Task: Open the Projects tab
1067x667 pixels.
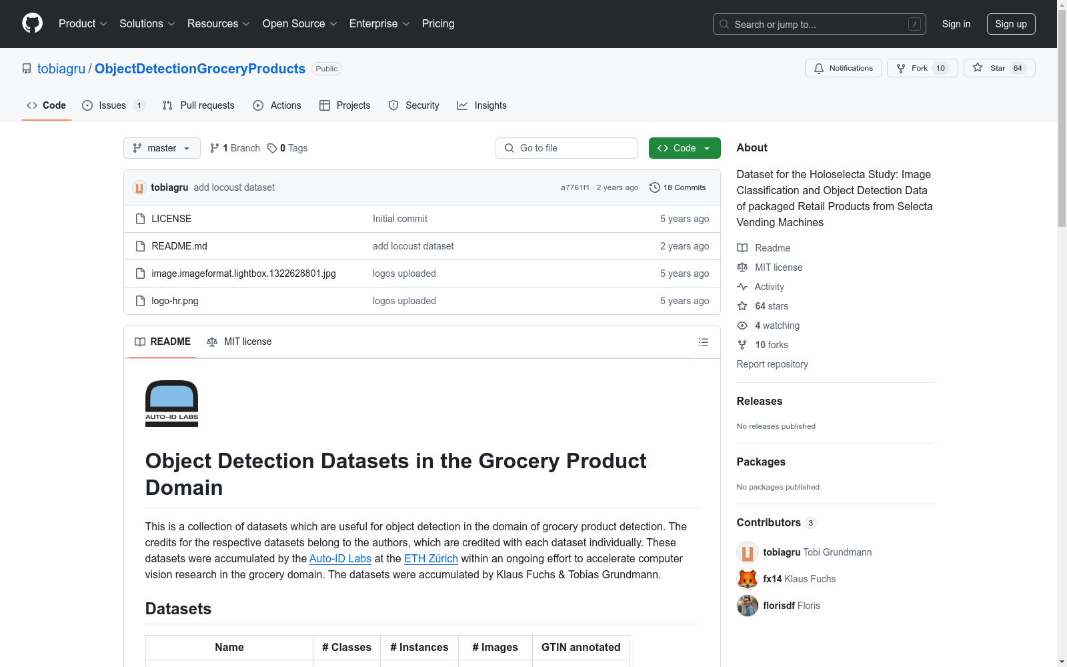Action: pyautogui.click(x=345, y=105)
